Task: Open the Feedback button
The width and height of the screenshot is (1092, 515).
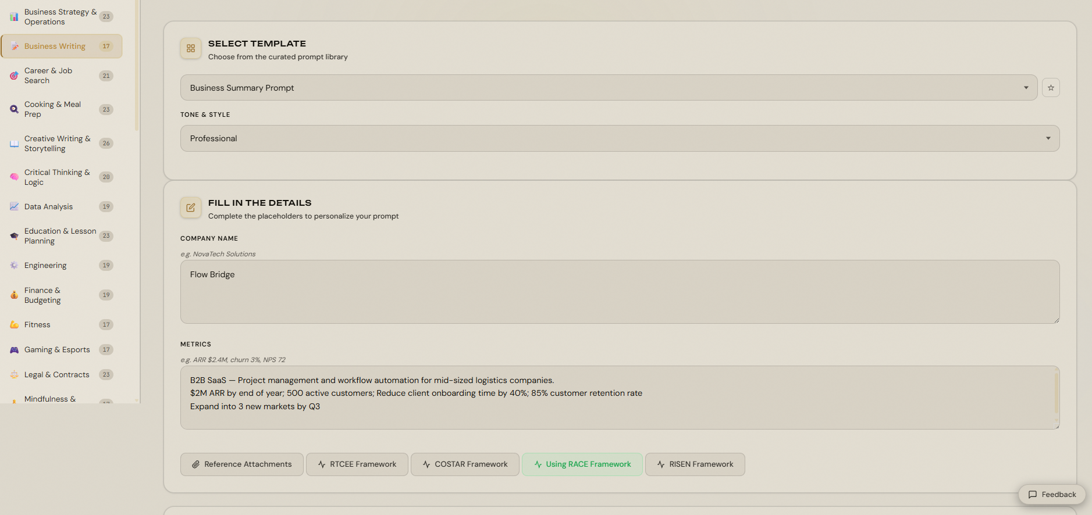Action: click(1052, 495)
